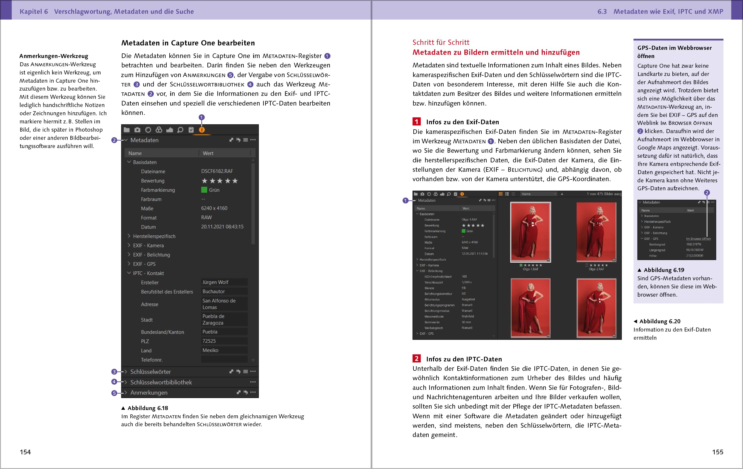This screenshot has height=469, width=743.
Task: Click the Land field 'Mexiko'
Action: tap(224, 350)
